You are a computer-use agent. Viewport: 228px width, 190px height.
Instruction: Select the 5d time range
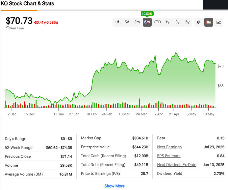click(127, 22)
